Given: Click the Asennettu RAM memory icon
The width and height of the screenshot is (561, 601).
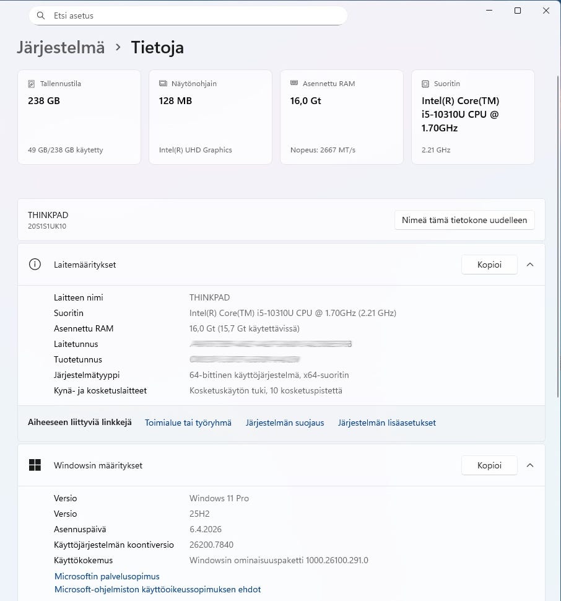Looking at the screenshot, I should point(294,84).
